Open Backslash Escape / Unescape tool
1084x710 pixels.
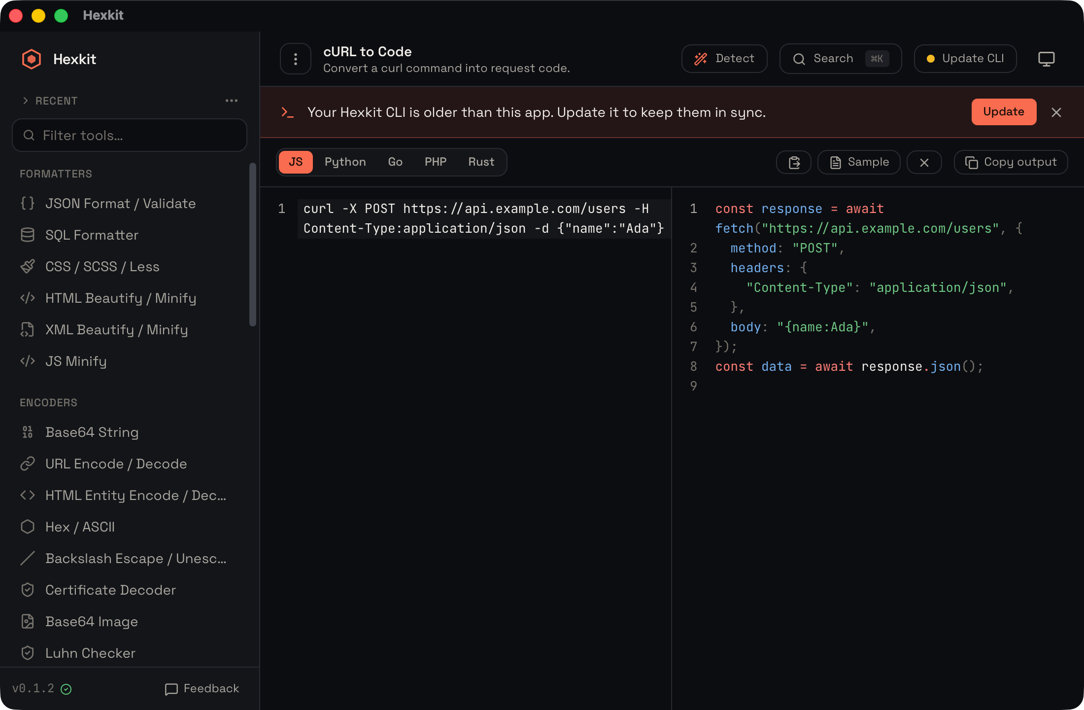point(129,559)
